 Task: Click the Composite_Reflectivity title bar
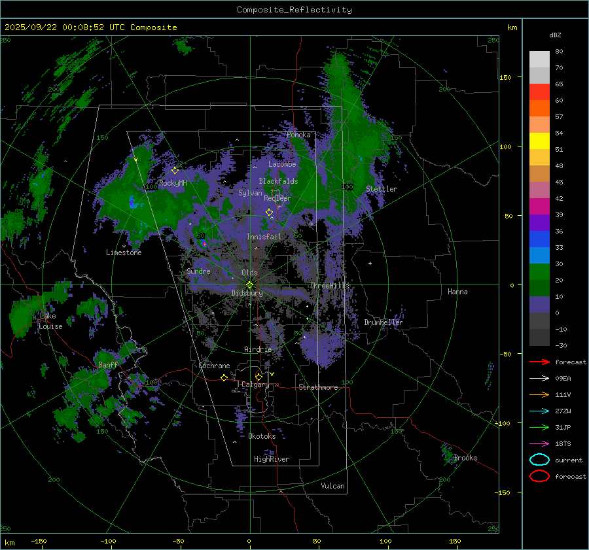(x=294, y=9)
